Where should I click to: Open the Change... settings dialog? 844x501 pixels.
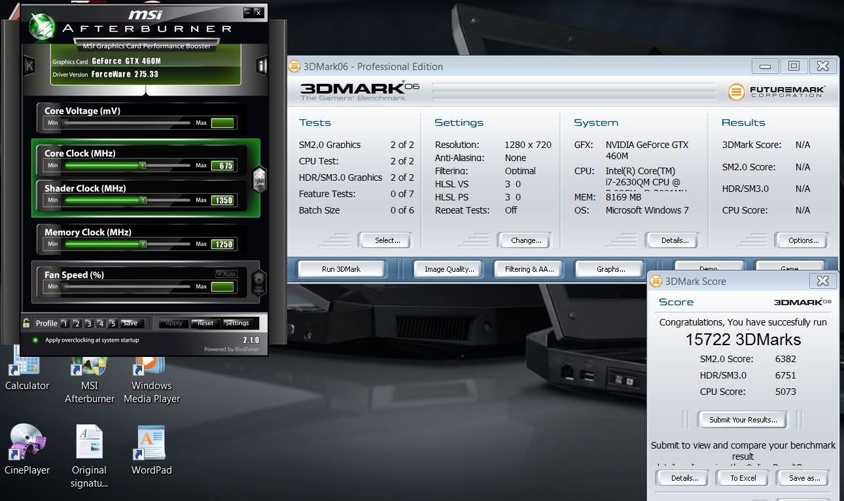pos(525,240)
